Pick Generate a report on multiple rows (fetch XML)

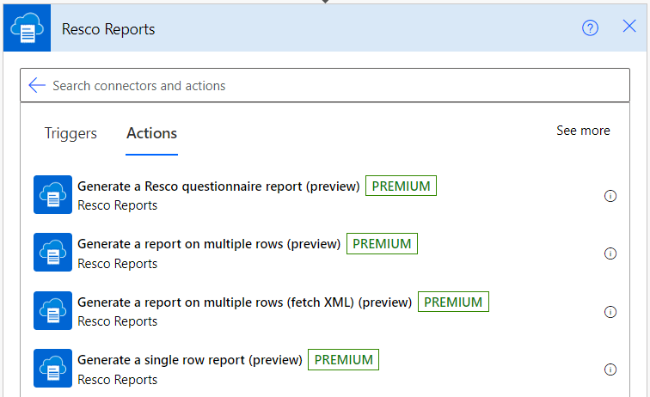click(x=245, y=302)
